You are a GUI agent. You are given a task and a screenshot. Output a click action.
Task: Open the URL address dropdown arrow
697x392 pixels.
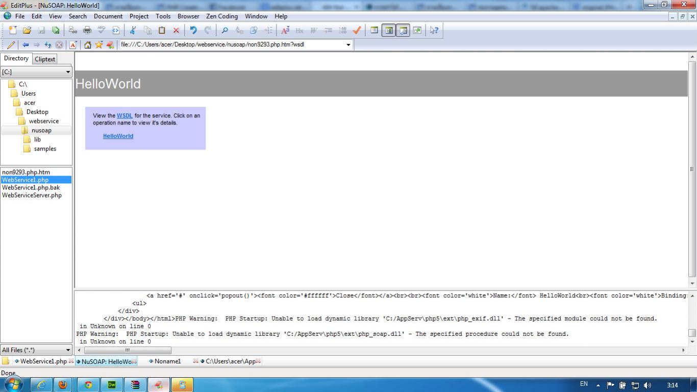[x=348, y=44]
